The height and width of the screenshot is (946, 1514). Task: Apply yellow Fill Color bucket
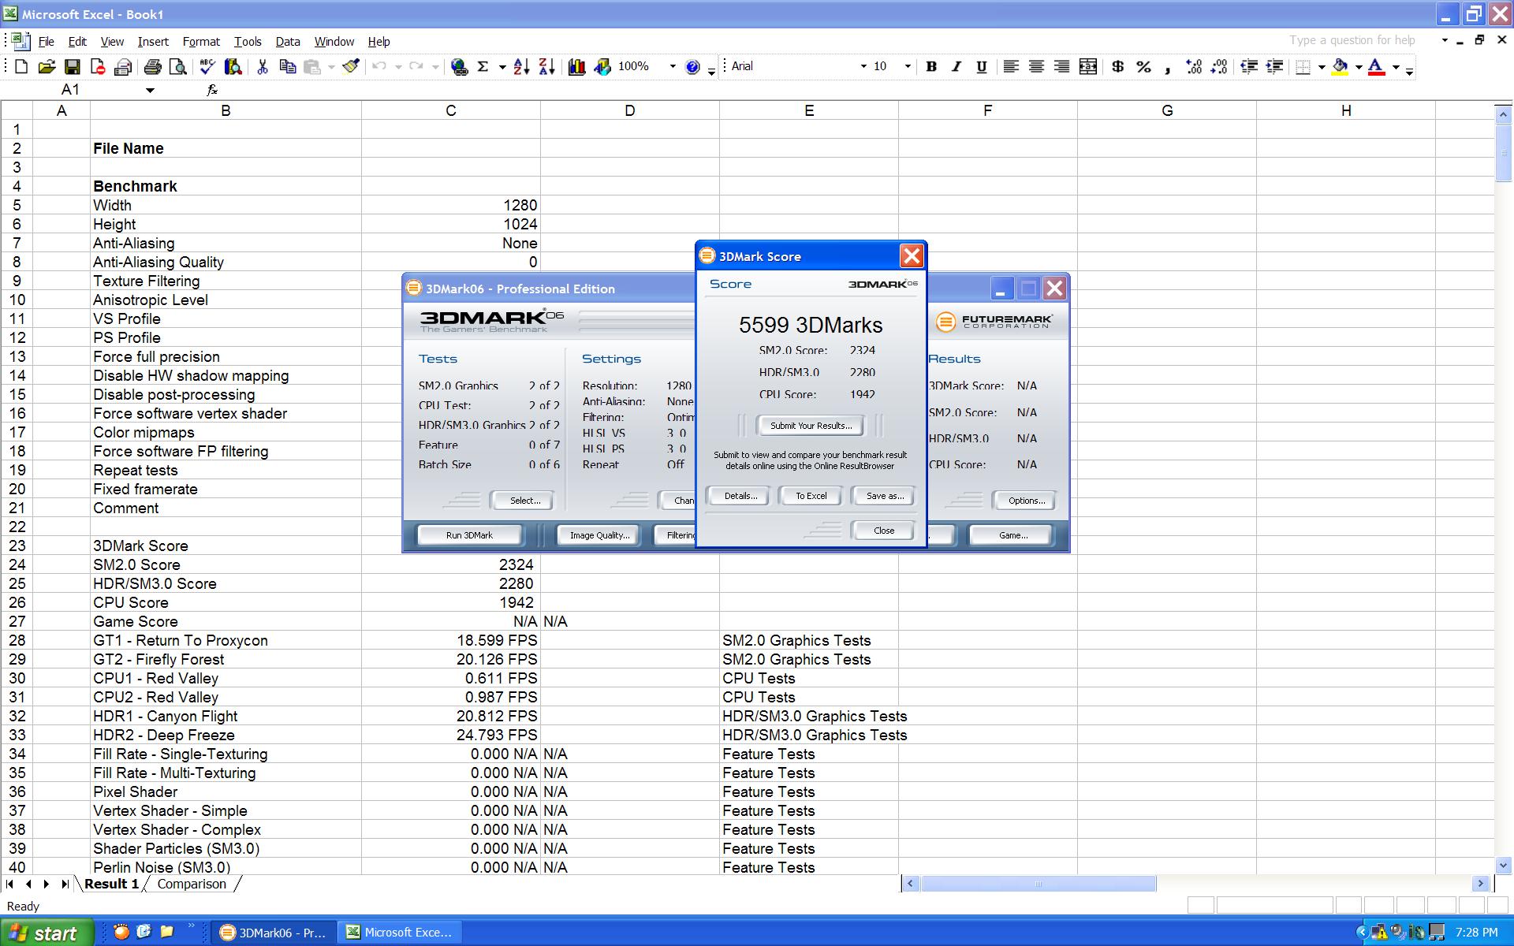pos(1340,67)
